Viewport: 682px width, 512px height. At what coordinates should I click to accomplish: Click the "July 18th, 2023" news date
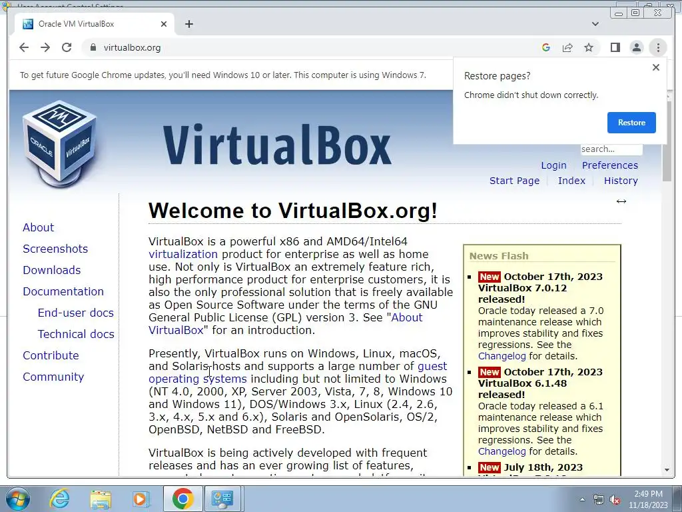[543, 467]
